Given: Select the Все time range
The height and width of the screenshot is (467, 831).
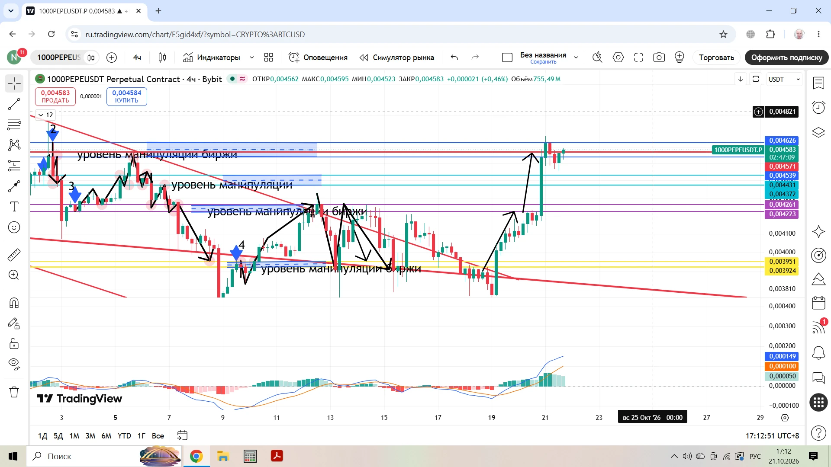Looking at the screenshot, I should tap(158, 436).
